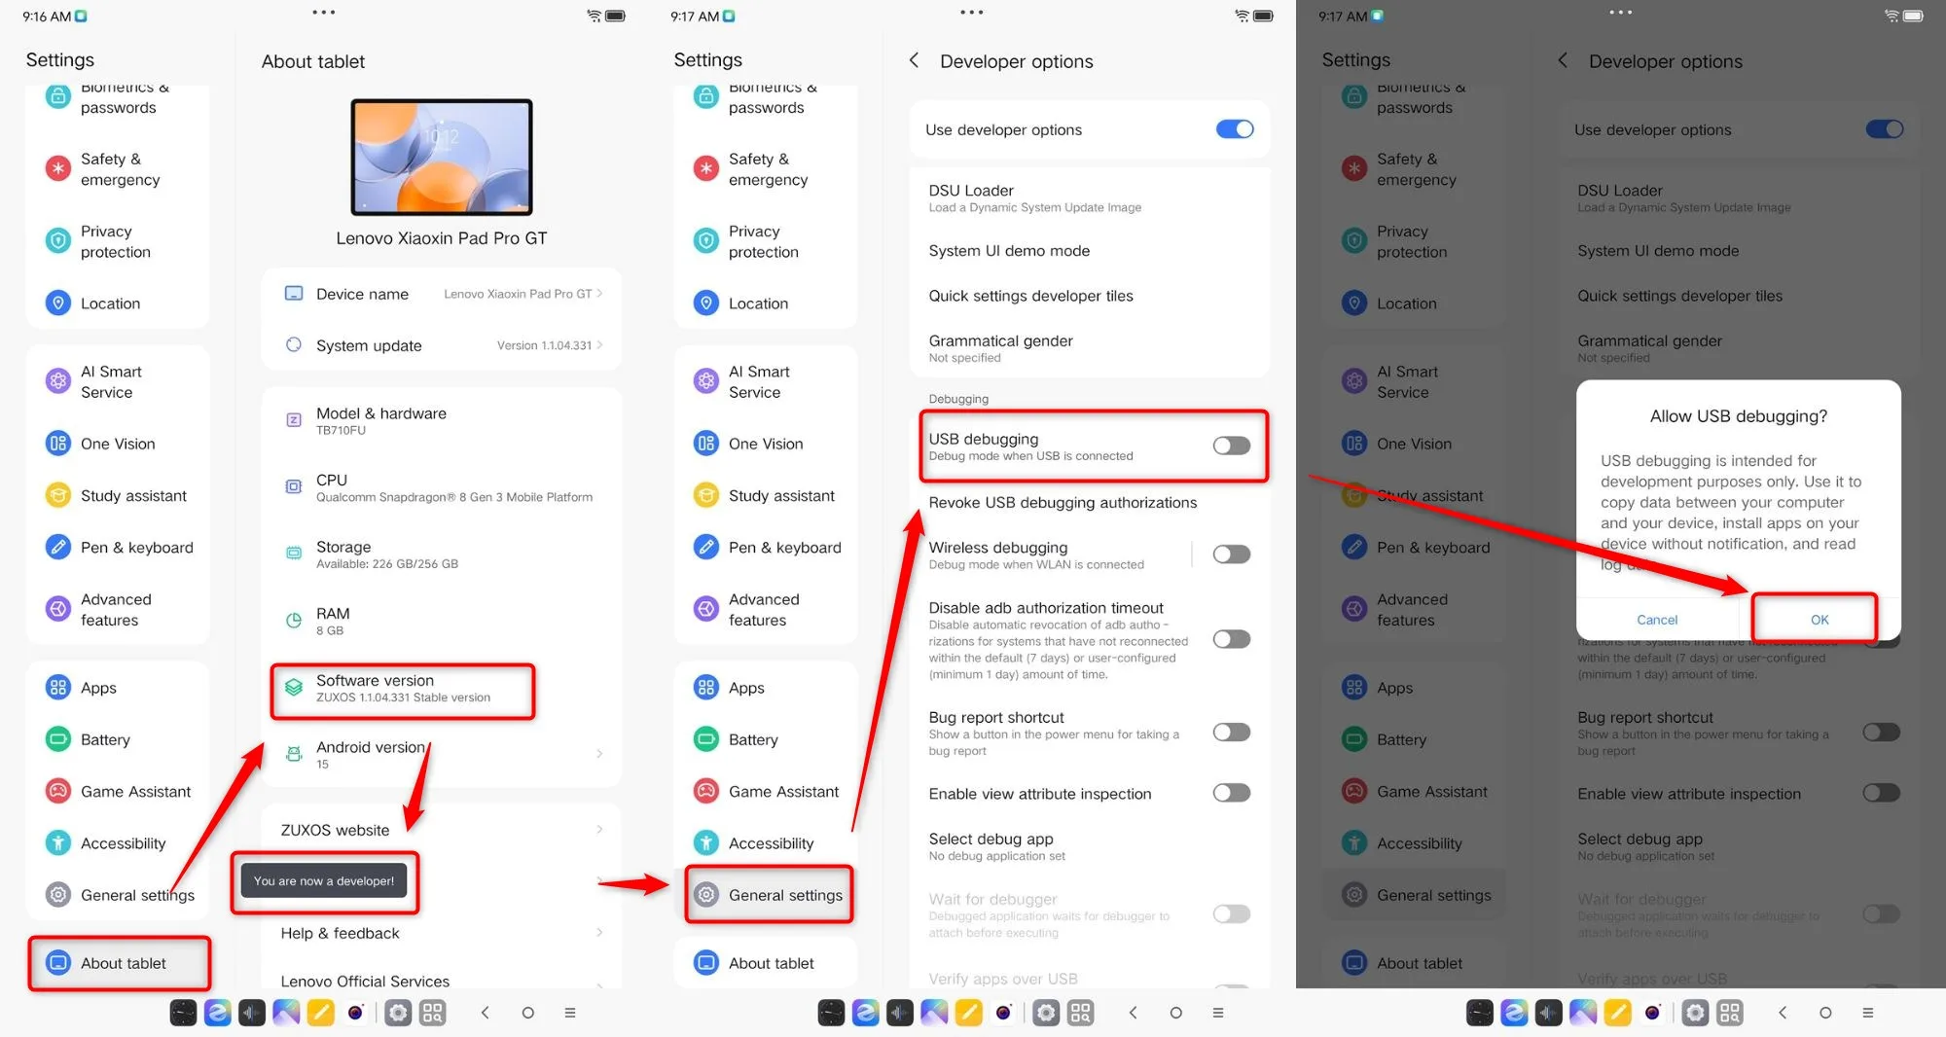1946x1037 pixels.
Task: Open the ZUXOS website chevron
Action: 599,830
